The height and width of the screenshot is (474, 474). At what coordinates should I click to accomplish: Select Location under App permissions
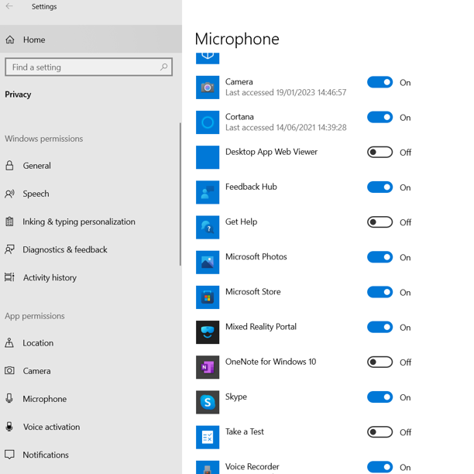pos(91,343)
